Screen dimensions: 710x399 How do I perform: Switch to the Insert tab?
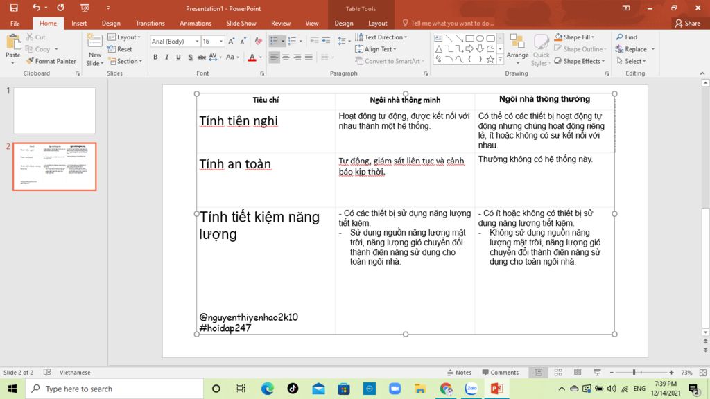79,23
